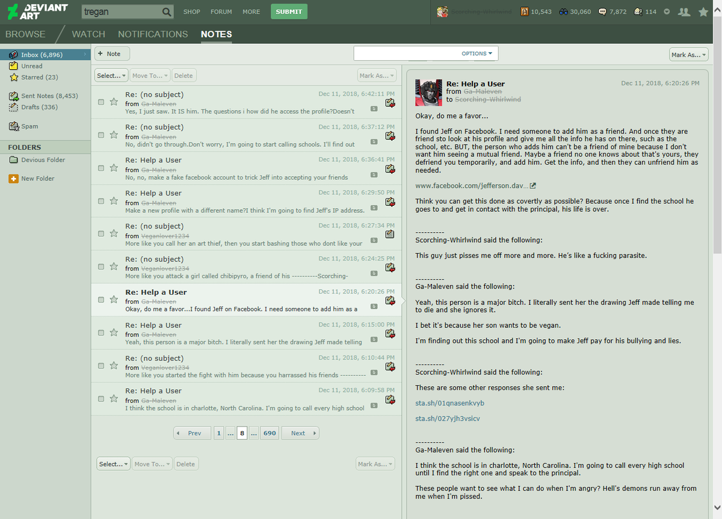This screenshot has height=519, width=722.
Task: Star the 6:27:34 PM note
Action: pyautogui.click(x=113, y=234)
